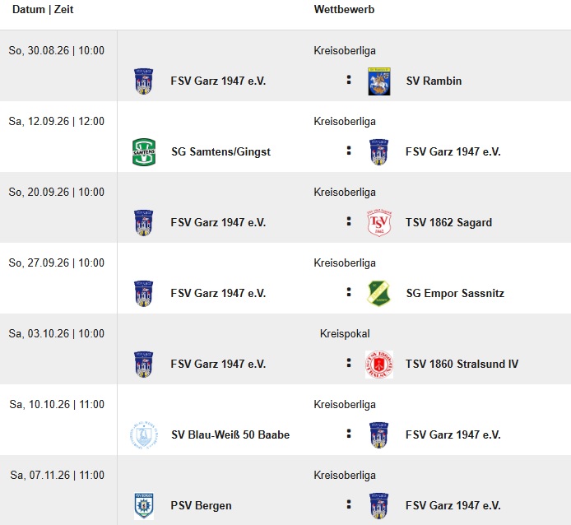
Task: Open the TSV 1862 Sagard team link
Action: pos(448,222)
